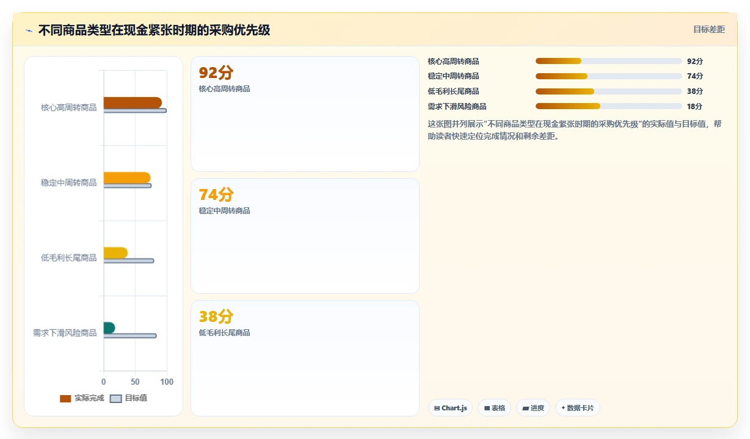
Task: Select the 数据卡片 tag
Action: tap(577, 408)
